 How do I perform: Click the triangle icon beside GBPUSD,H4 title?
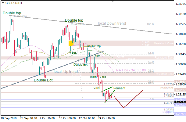point(3,3)
